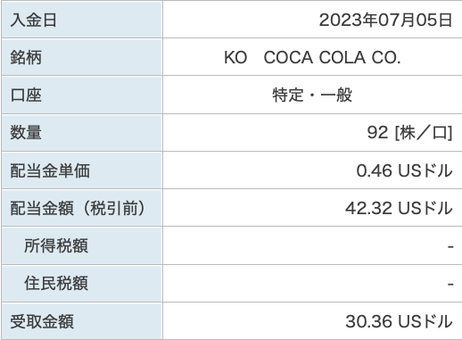Click the 住民税額 label
The image size is (462, 340).
[56, 283]
